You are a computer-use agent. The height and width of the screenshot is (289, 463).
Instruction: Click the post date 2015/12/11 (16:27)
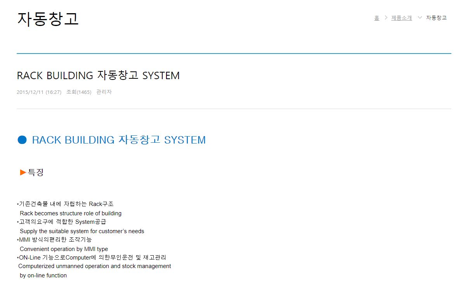(x=39, y=92)
